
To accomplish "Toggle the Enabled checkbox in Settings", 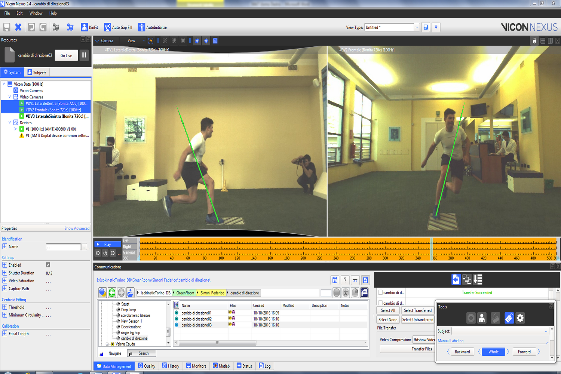I will tap(48, 265).
